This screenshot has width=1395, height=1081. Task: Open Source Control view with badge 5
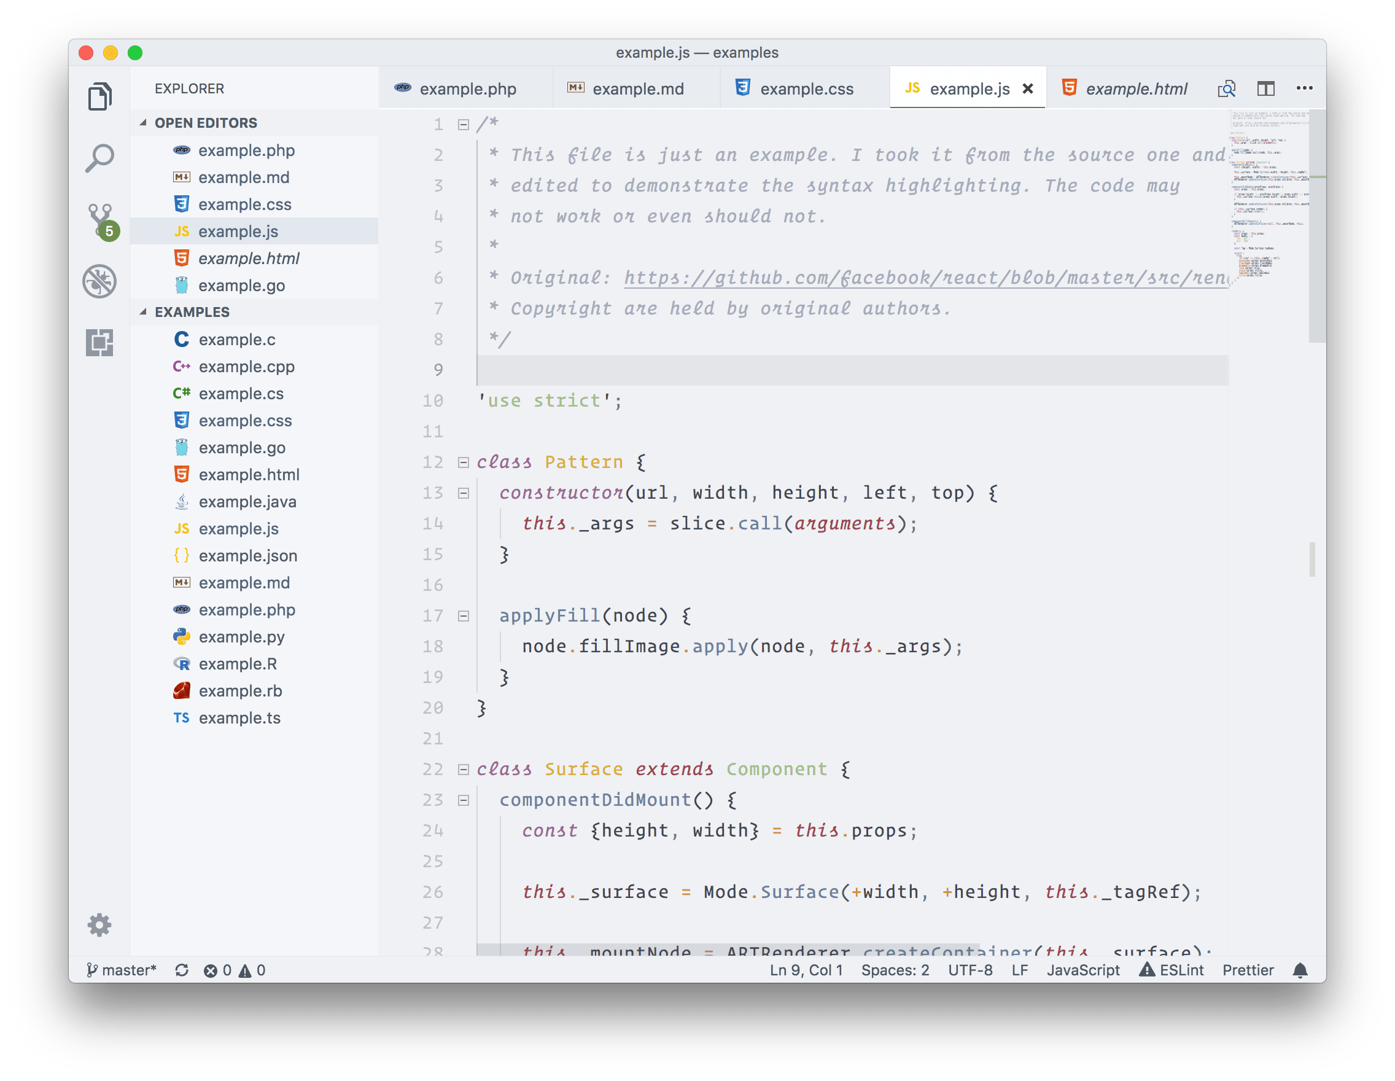(x=100, y=219)
